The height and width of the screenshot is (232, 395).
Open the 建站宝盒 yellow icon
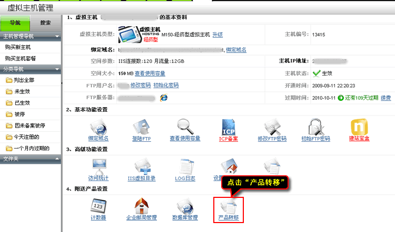(x=359, y=127)
